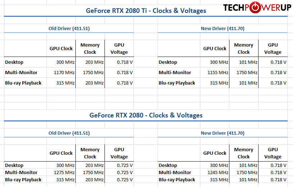Select RTX 2080 old driver Multi-Monitor 1750 MHz memory clock

[x=93, y=172]
